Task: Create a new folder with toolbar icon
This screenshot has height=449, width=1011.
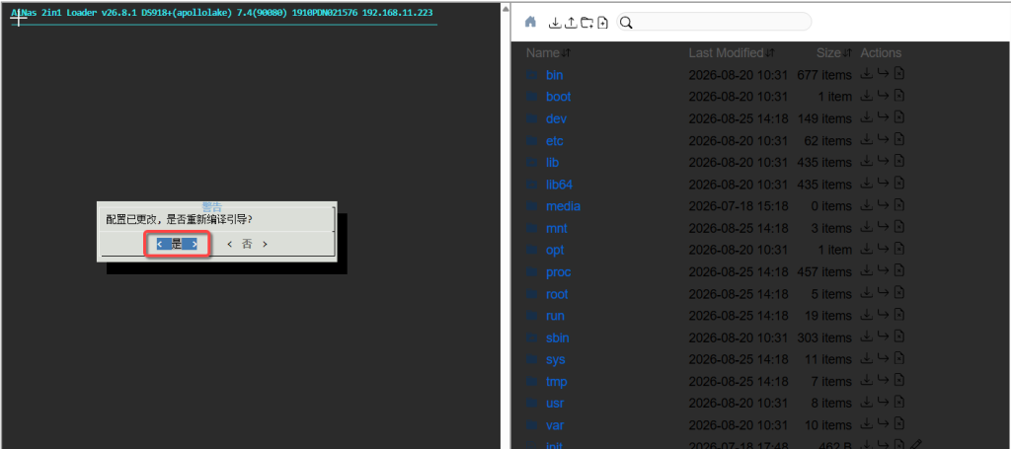Action: click(x=586, y=23)
